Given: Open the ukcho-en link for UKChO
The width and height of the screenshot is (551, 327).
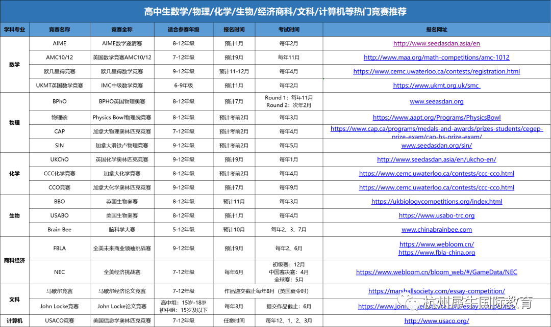Looking at the screenshot, I should [436, 159].
